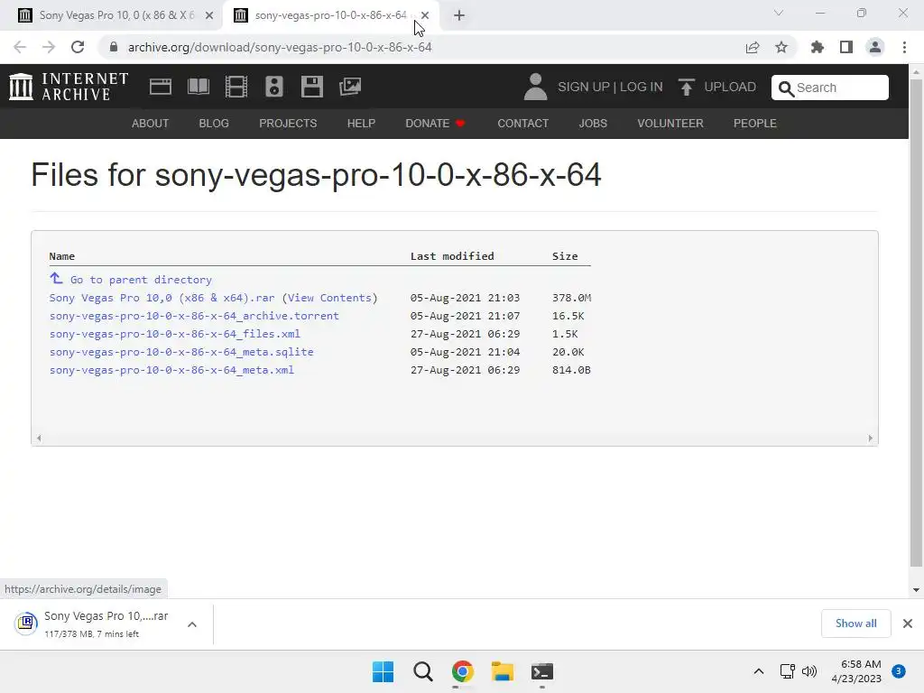Open File Explorer from taskbar
Viewport: 924px width, 693px height.
pyautogui.click(x=503, y=671)
